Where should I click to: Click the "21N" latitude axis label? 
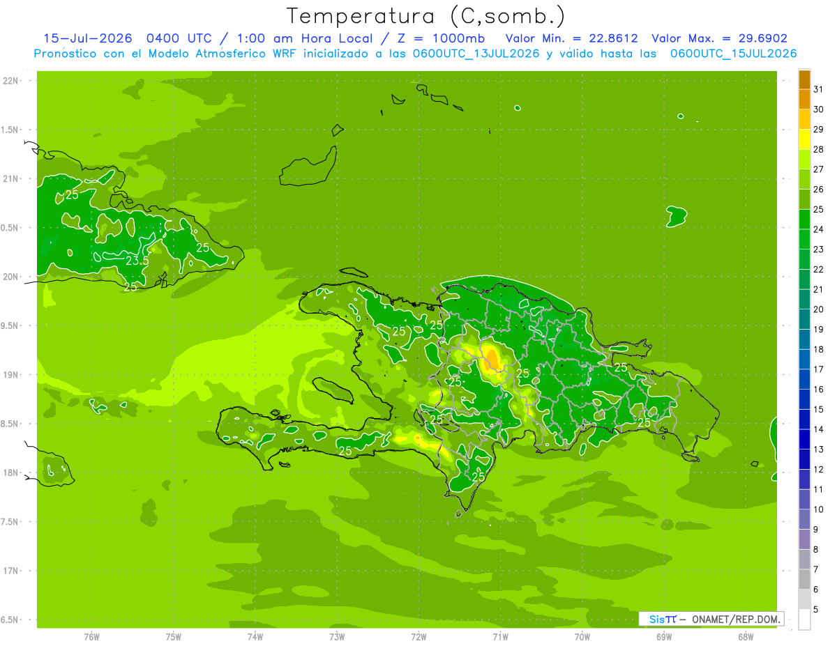(x=10, y=178)
